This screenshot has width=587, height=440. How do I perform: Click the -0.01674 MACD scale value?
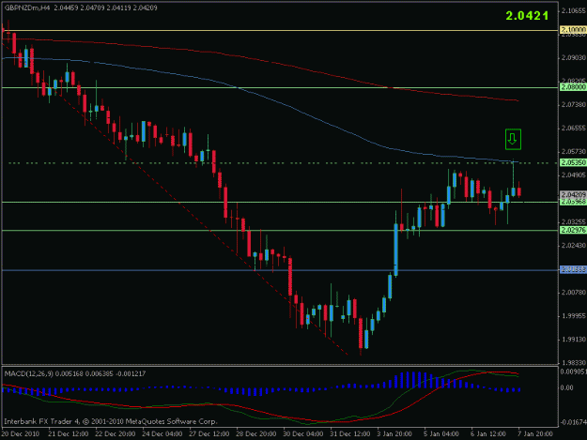(x=573, y=422)
